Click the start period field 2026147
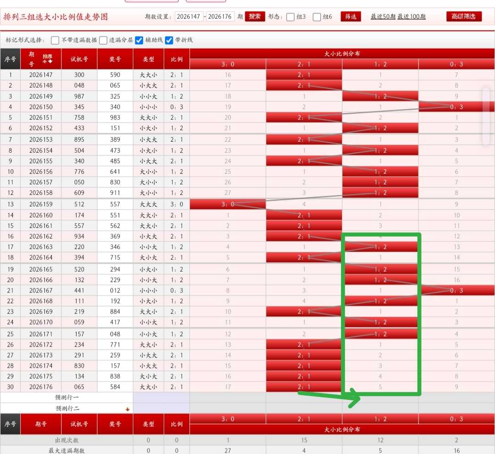Screen dimensions: 495x454 (x=189, y=17)
